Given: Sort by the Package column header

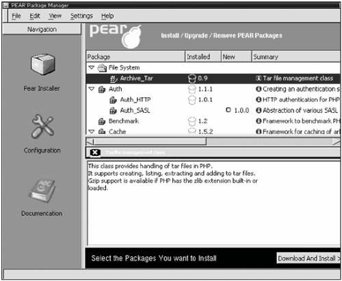Looking at the screenshot, I should coord(135,57).
